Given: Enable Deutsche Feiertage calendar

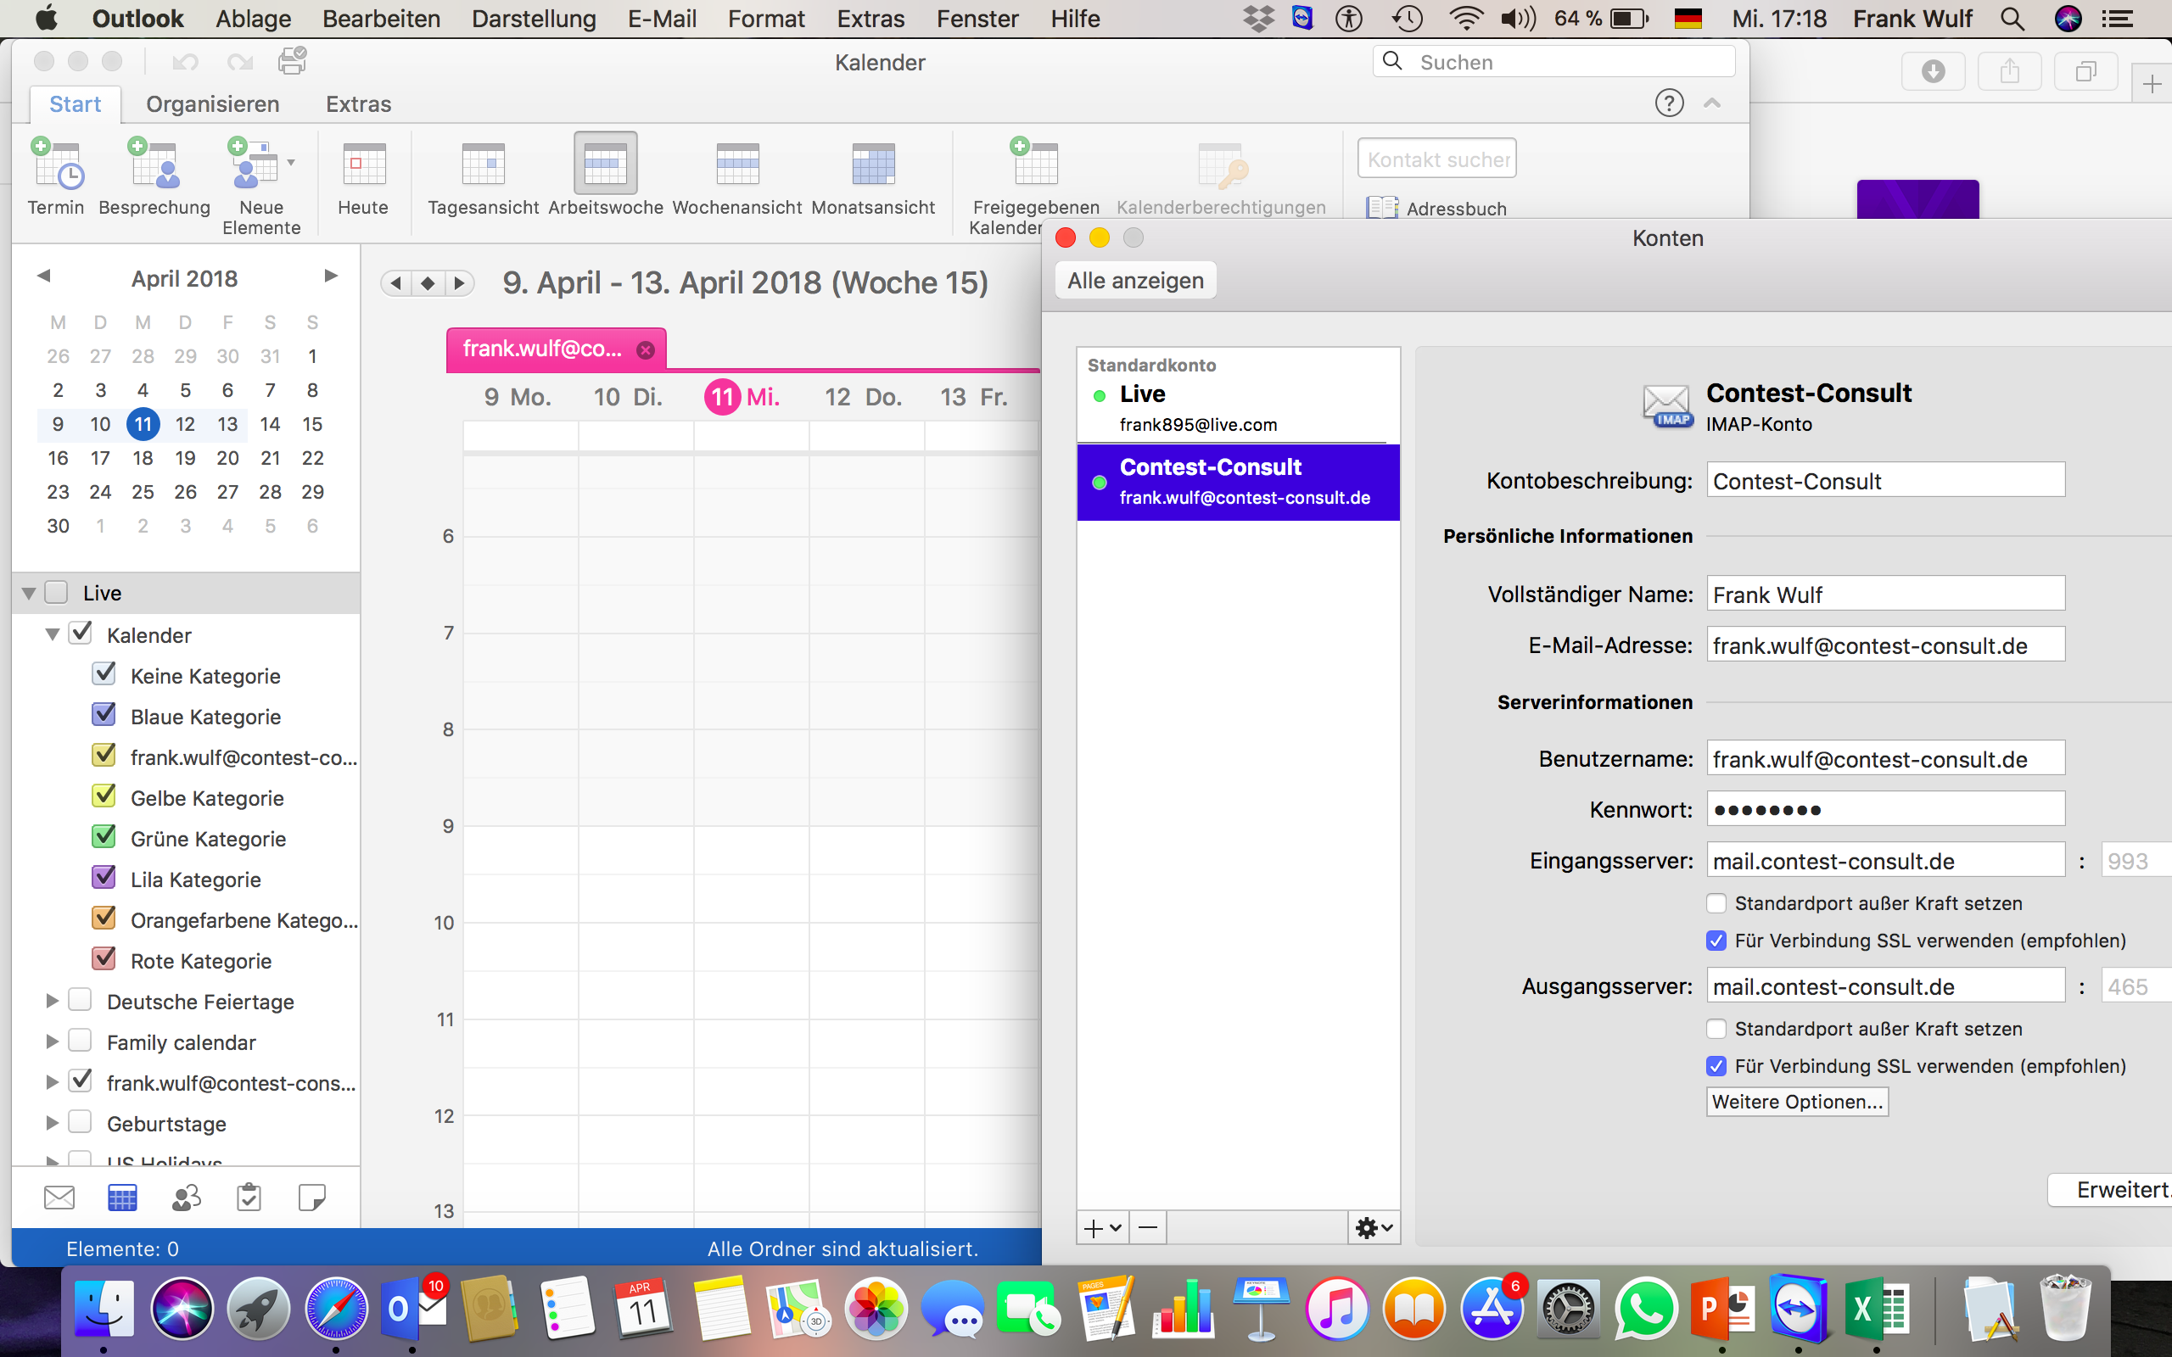Looking at the screenshot, I should pyautogui.click(x=81, y=1000).
